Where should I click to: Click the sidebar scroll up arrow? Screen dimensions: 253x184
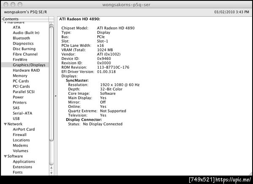point(51,168)
